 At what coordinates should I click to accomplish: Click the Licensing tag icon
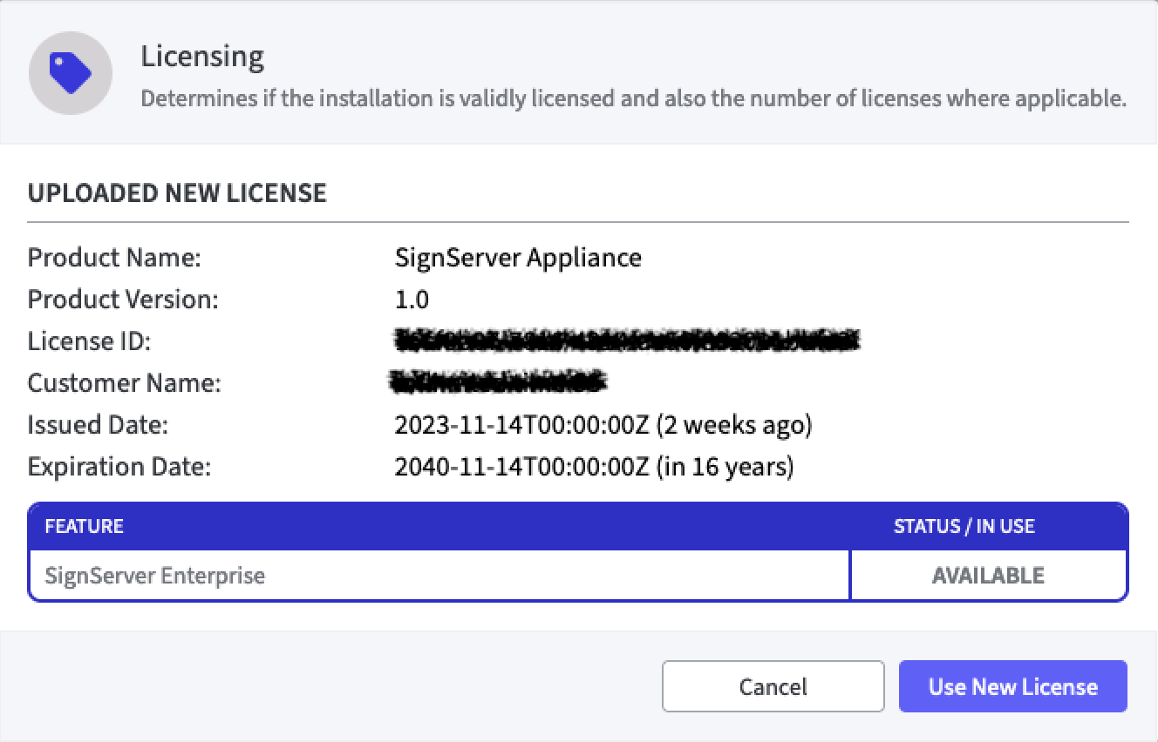[x=71, y=73]
